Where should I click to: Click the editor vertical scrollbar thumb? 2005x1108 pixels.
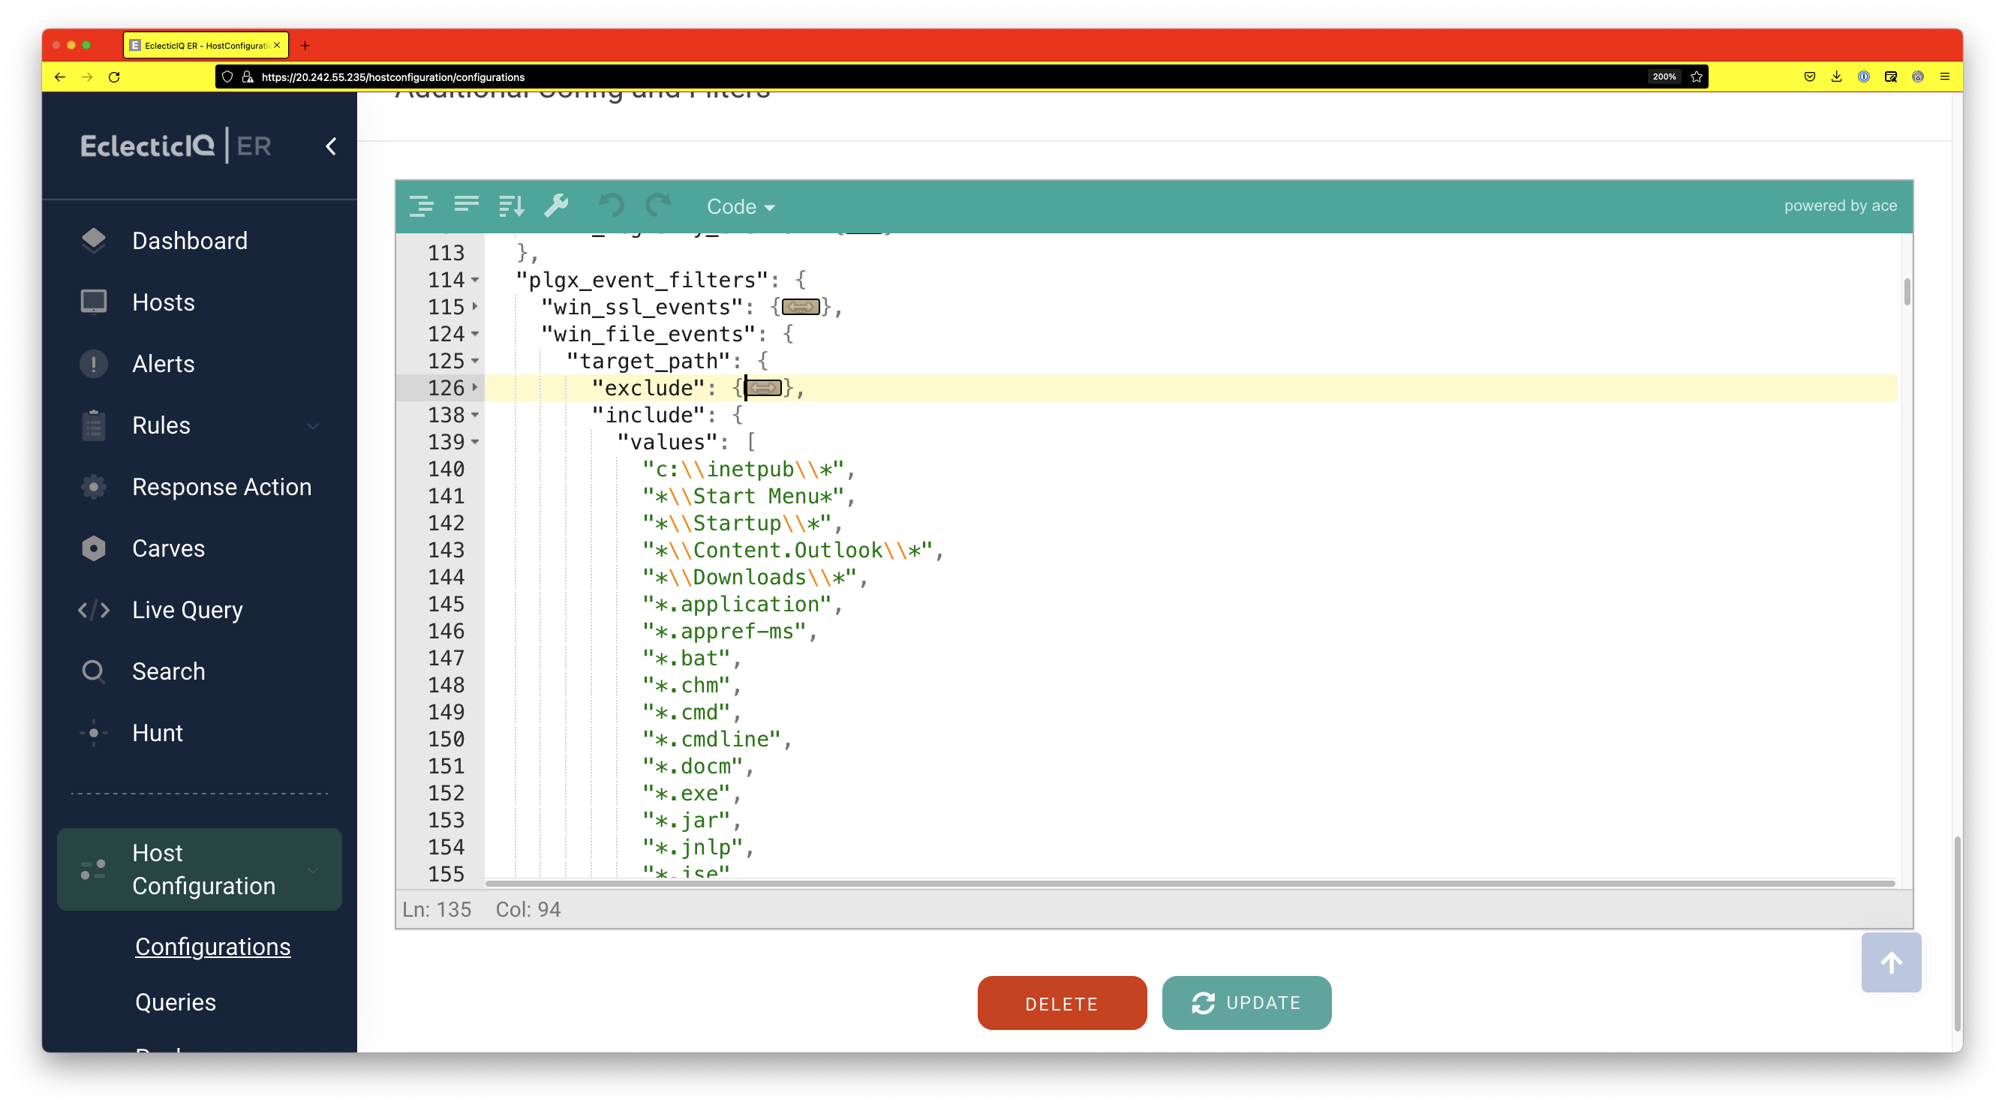[x=1907, y=292]
